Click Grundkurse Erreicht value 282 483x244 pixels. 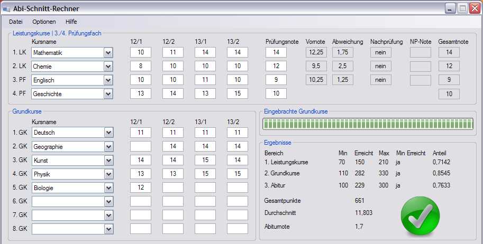[360, 173]
